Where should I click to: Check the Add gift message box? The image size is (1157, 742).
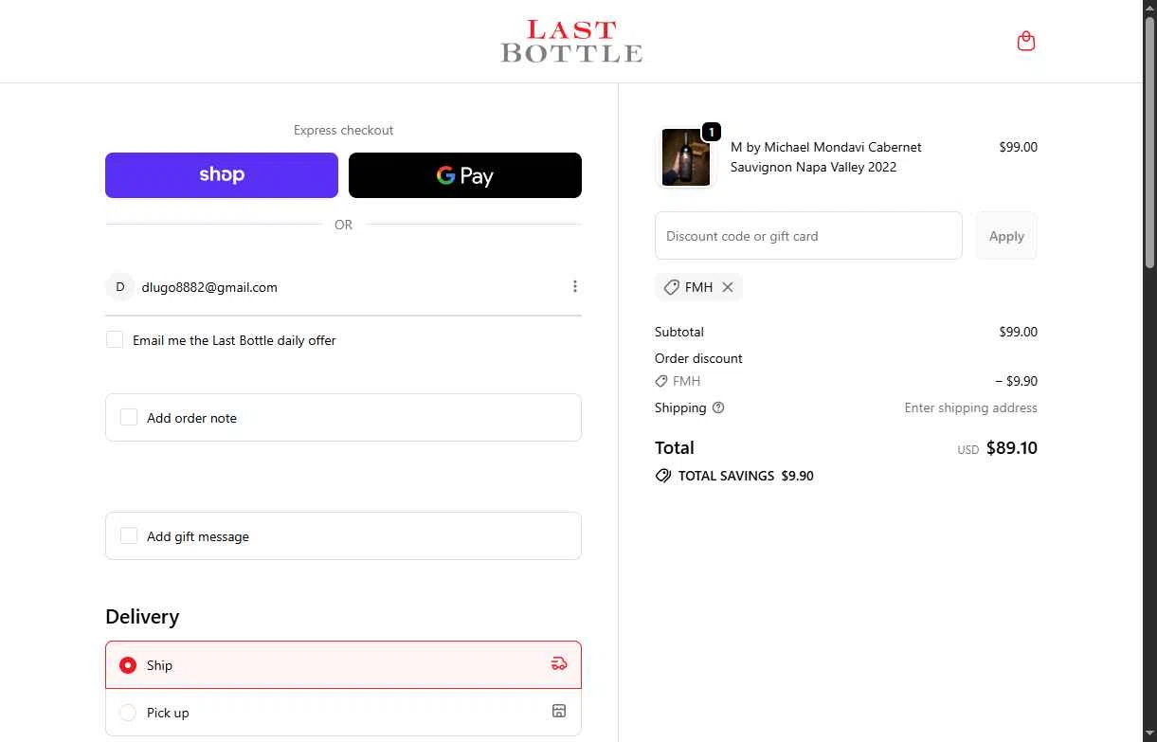click(129, 535)
